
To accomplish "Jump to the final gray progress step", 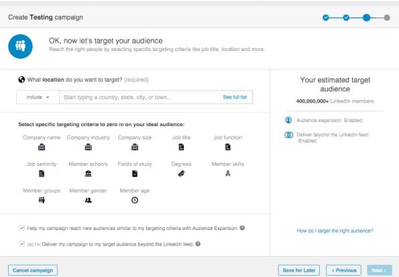I will pos(387,17).
